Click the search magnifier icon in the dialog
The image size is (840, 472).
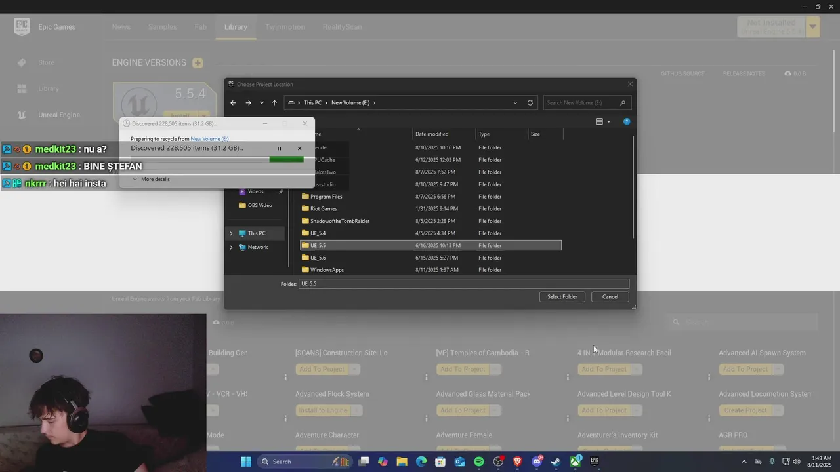click(623, 103)
